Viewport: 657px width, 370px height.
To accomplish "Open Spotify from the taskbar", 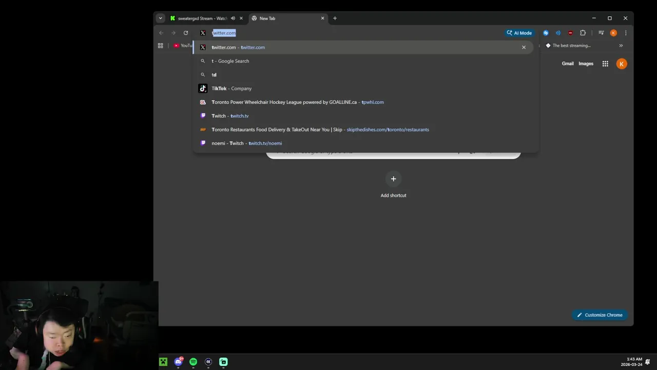I will (193, 362).
